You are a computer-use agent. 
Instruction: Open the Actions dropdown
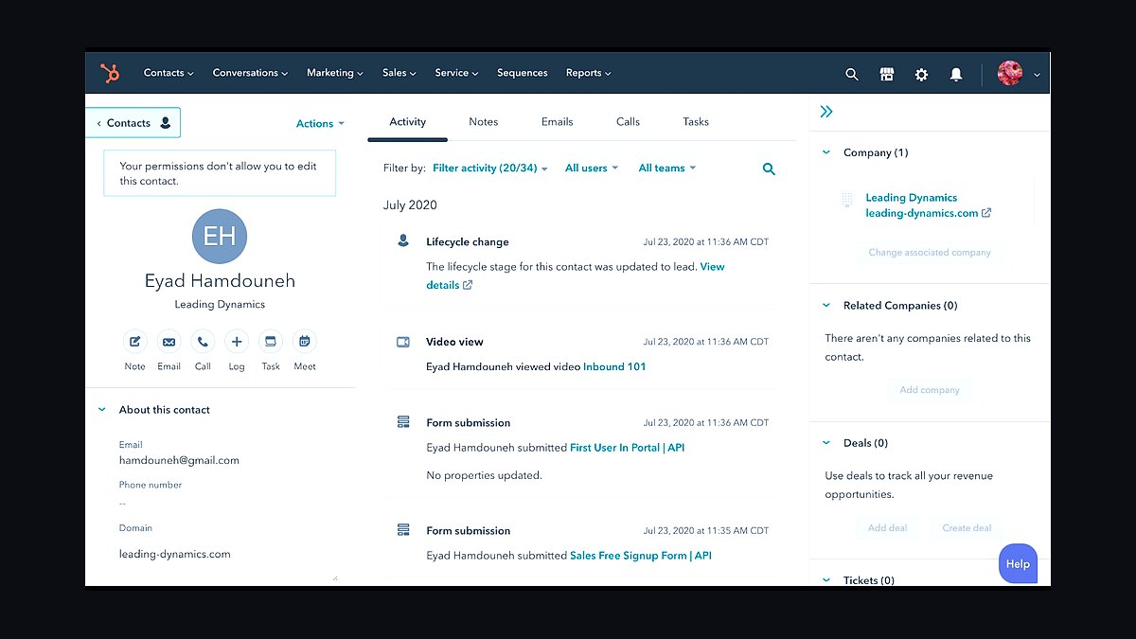(320, 124)
